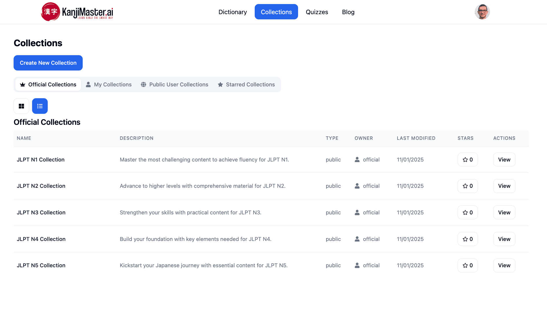Click Create New Collection button

tap(48, 63)
